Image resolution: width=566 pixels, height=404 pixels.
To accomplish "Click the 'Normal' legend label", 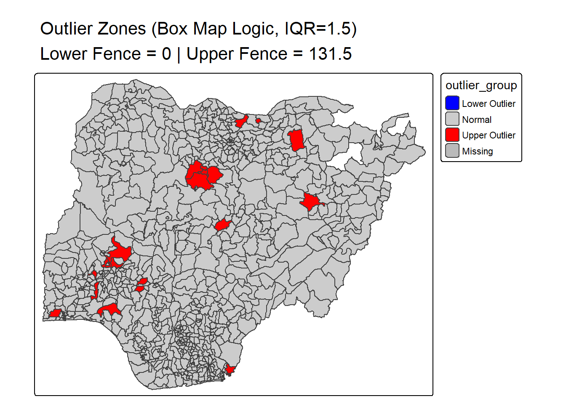I will 476,120.
